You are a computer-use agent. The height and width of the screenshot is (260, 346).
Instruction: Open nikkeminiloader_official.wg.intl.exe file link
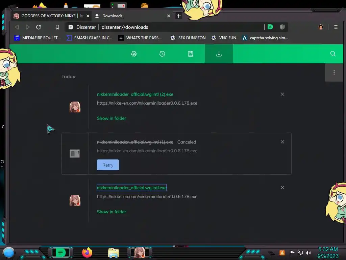pyautogui.click(x=132, y=188)
